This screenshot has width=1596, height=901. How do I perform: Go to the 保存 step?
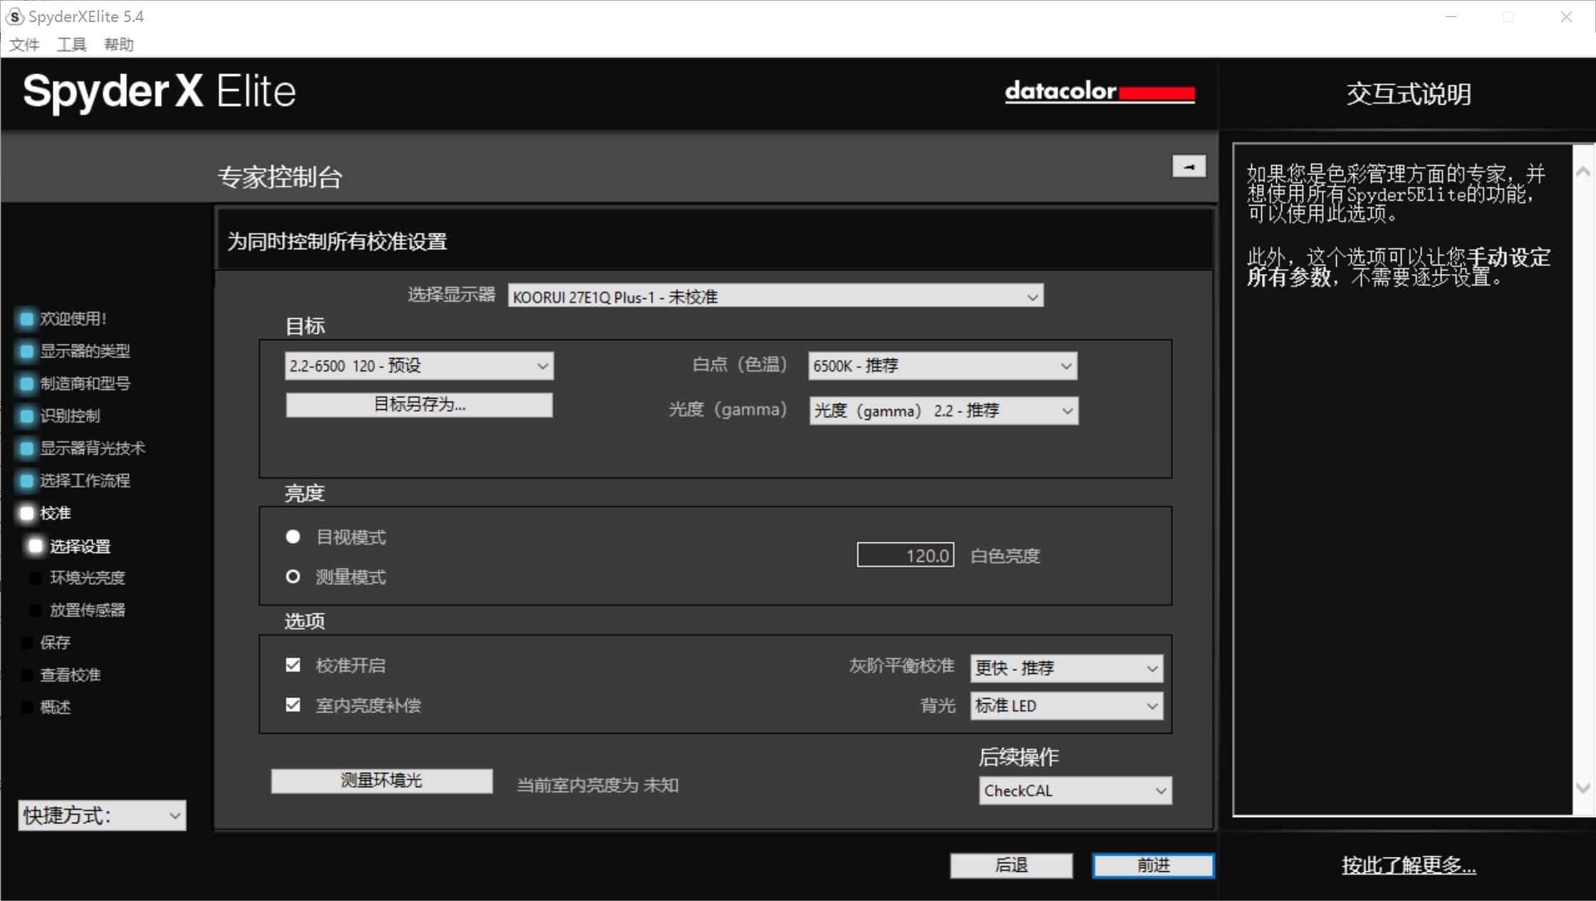click(56, 643)
